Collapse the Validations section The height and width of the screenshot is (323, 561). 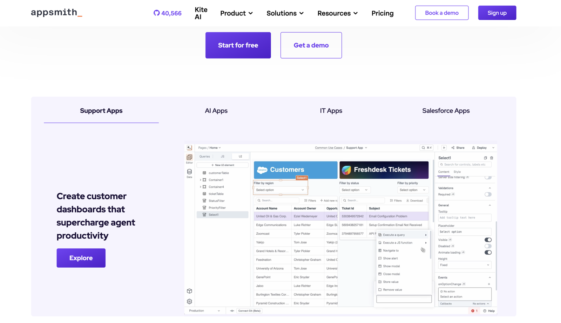click(490, 188)
